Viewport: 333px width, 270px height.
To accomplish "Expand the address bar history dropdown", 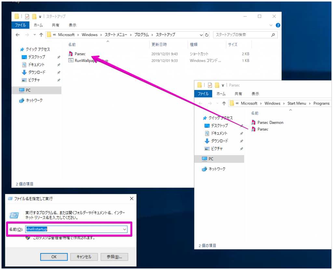I will (200, 35).
